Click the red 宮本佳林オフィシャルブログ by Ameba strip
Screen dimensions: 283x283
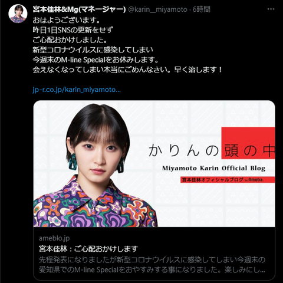tap(228, 180)
